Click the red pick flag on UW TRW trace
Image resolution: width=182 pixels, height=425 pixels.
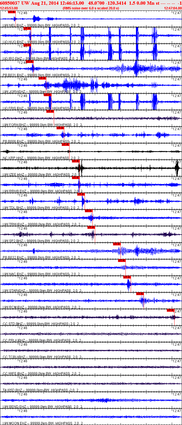click(x=89, y=211)
